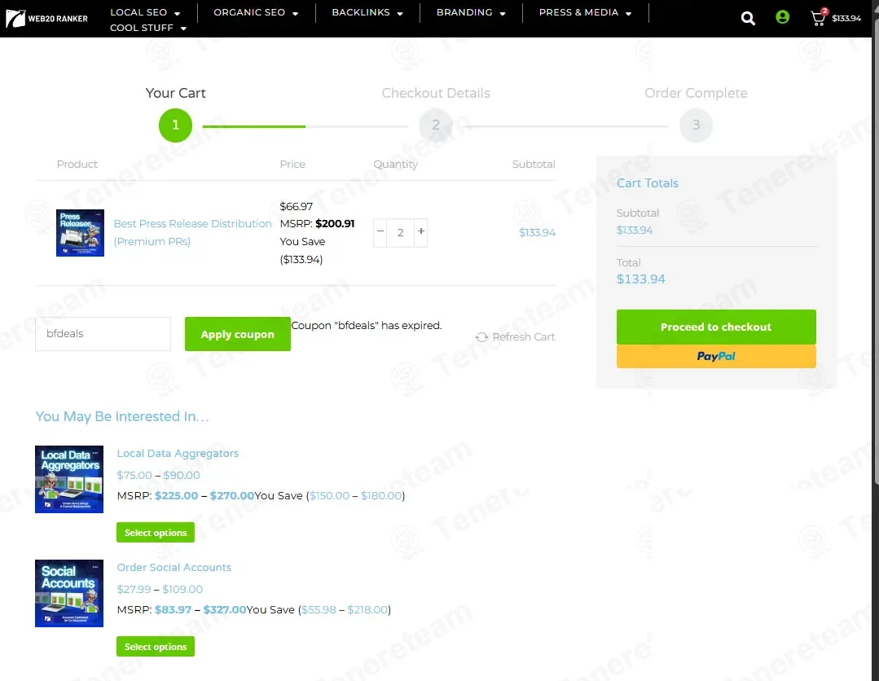Decrease quantity with the minus button
Image resolution: width=879 pixels, height=681 pixels.
coord(380,231)
